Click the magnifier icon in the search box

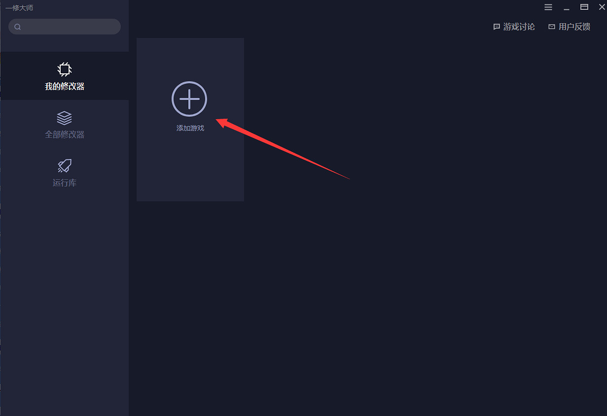(x=18, y=27)
